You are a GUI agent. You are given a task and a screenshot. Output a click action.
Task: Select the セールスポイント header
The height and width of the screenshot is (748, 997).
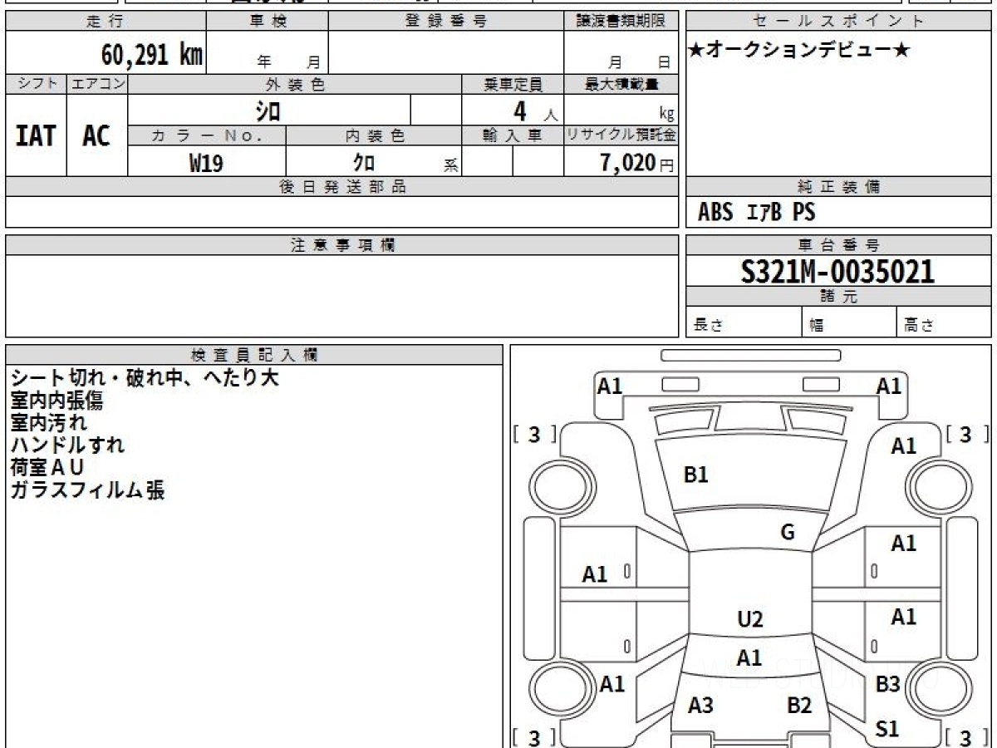coord(838,22)
